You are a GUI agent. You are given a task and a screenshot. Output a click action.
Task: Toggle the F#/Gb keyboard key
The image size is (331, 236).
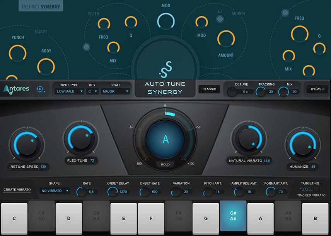178,216
